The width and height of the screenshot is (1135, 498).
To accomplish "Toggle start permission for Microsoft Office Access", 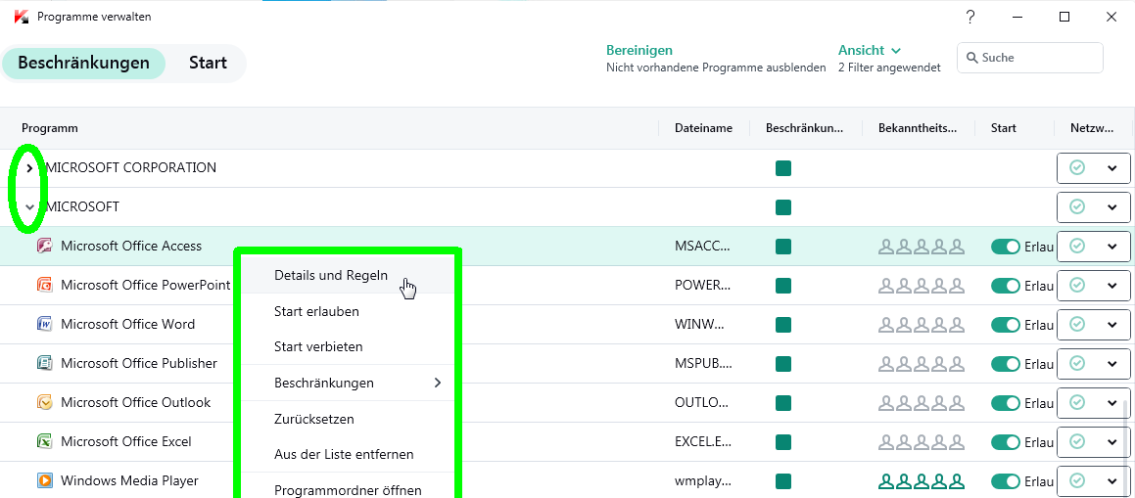I will pyautogui.click(x=1006, y=247).
